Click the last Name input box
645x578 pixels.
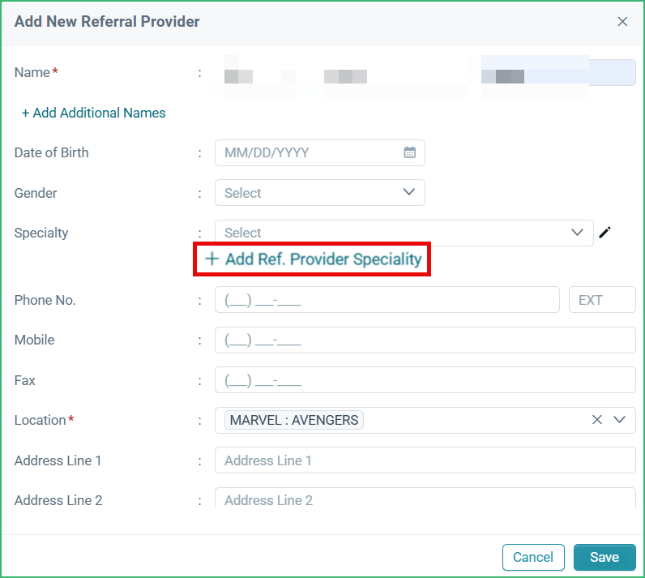click(558, 73)
